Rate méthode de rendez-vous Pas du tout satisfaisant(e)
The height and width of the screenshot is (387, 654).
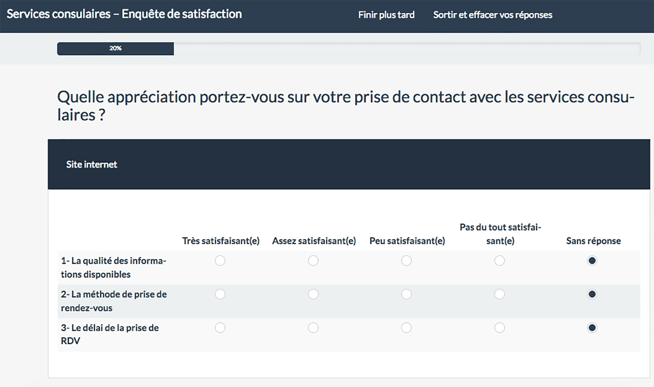click(x=499, y=294)
